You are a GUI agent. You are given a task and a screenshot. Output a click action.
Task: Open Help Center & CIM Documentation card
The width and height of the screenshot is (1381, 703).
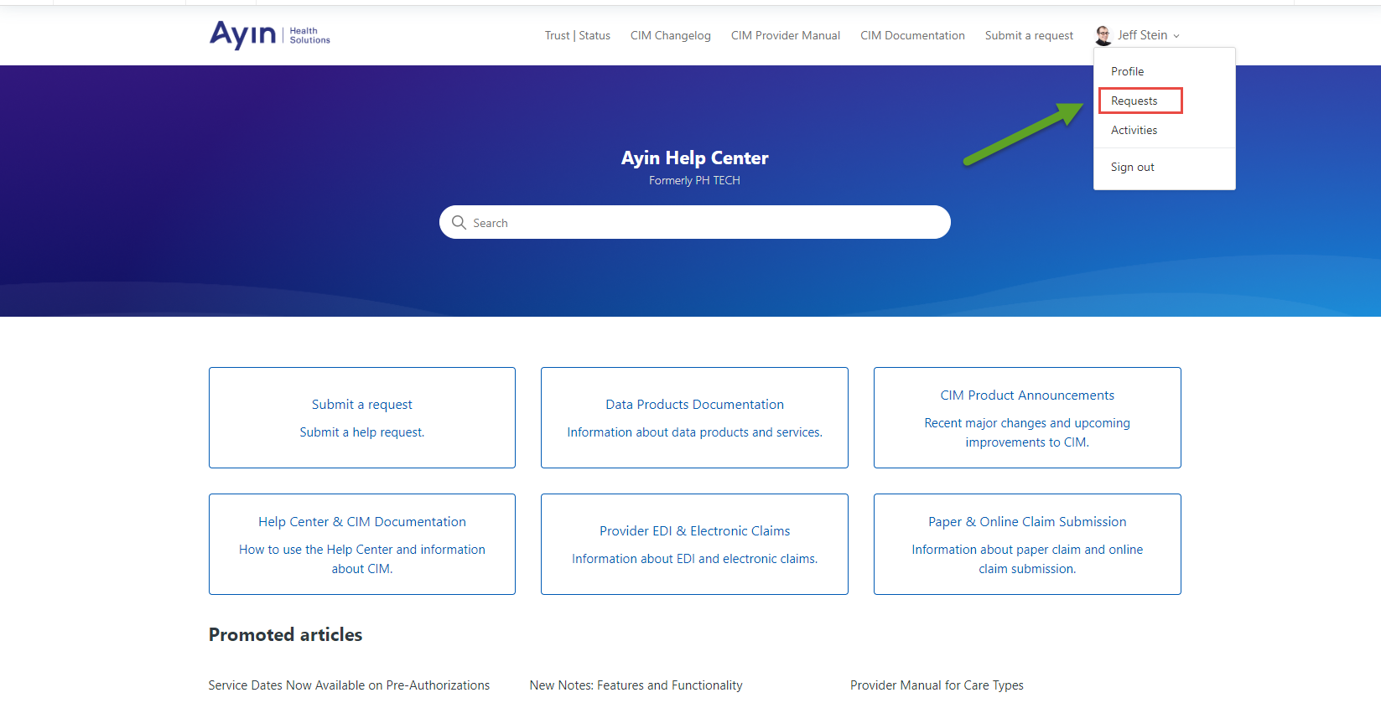(x=362, y=544)
